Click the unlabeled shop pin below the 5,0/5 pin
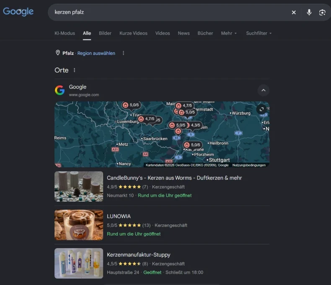 pos(178,131)
